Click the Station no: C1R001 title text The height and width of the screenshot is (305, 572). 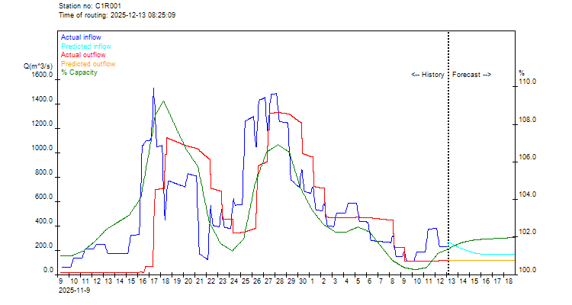pyautogui.click(x=89, y=6)
